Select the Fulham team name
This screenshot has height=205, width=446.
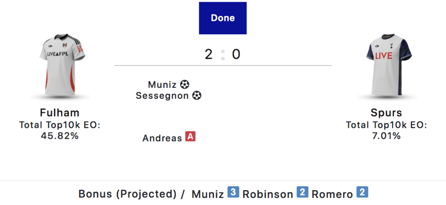(59, 113)
